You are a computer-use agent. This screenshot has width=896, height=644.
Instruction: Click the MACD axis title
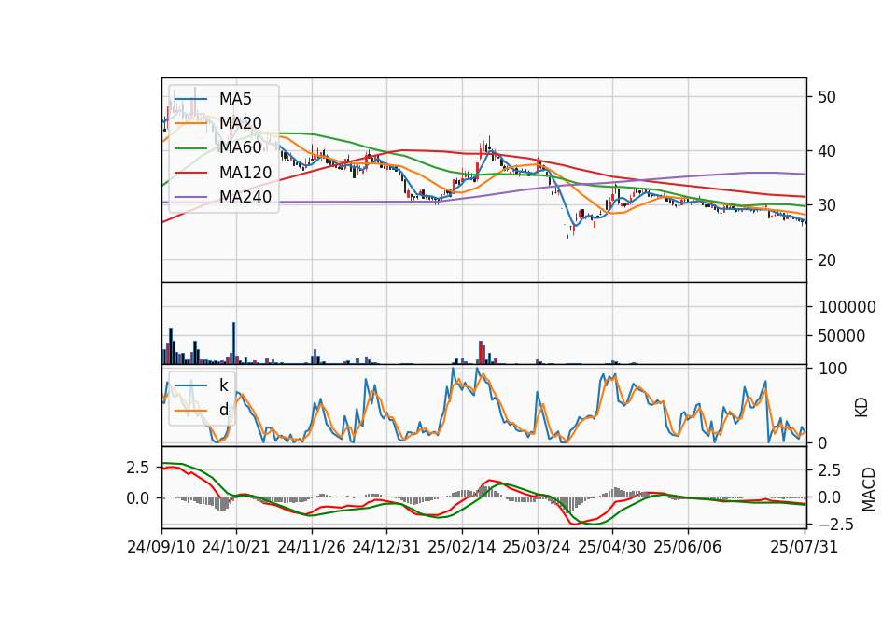pyautogui.click(x=869, y=489)
